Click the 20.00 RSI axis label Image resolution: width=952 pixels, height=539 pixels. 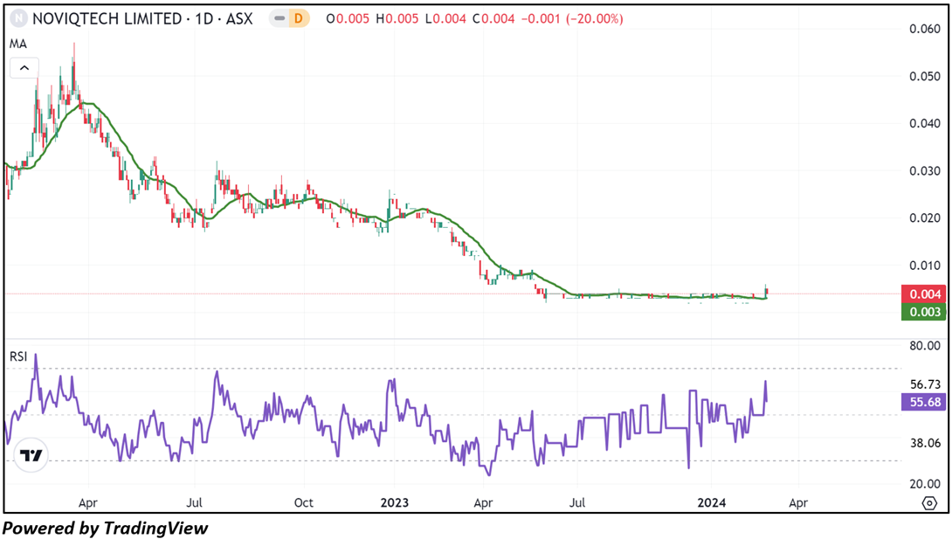(925, 484)
